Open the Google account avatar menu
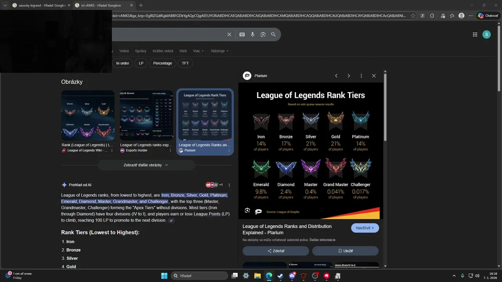 tap(486, 34)
